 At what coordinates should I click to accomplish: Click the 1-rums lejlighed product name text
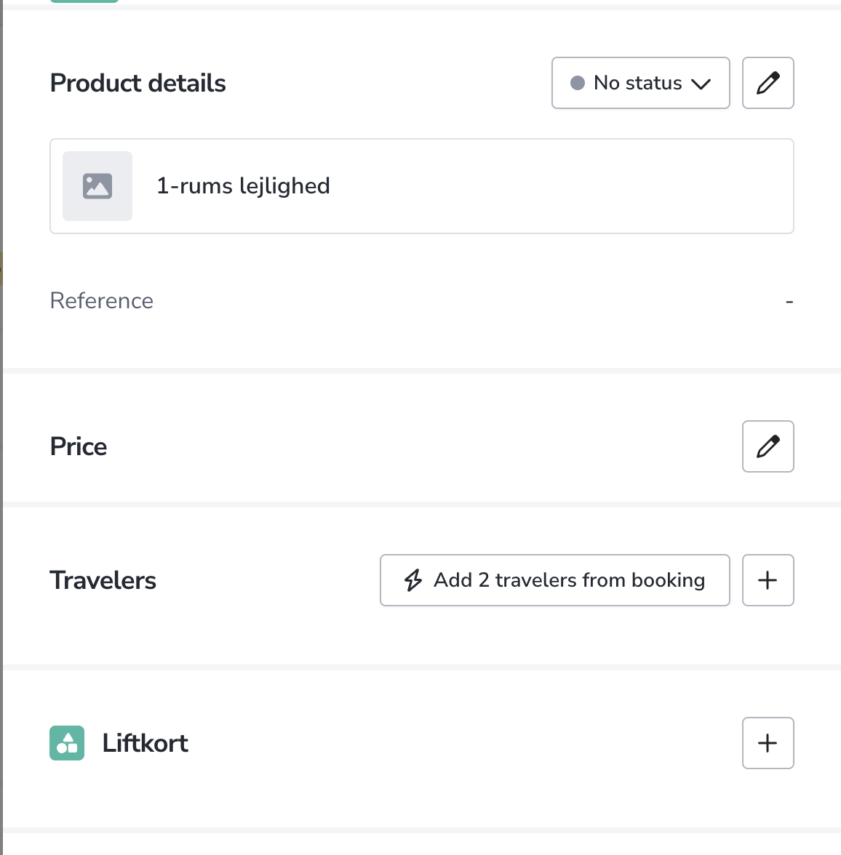[x=243, y=186]
